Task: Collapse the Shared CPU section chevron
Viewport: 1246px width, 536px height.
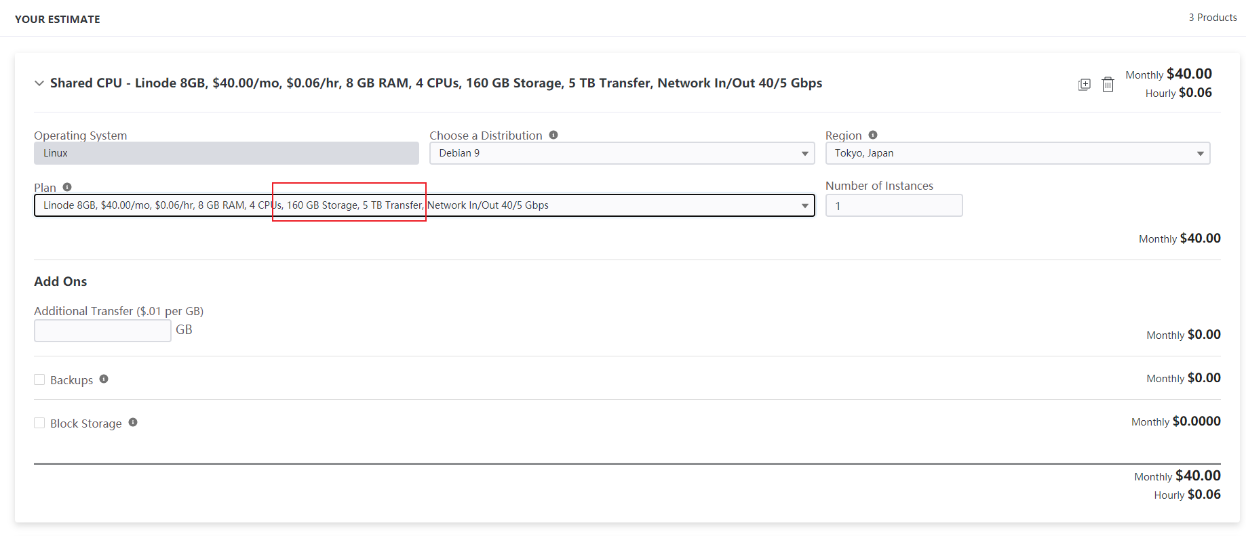Action: coord(39,83)
